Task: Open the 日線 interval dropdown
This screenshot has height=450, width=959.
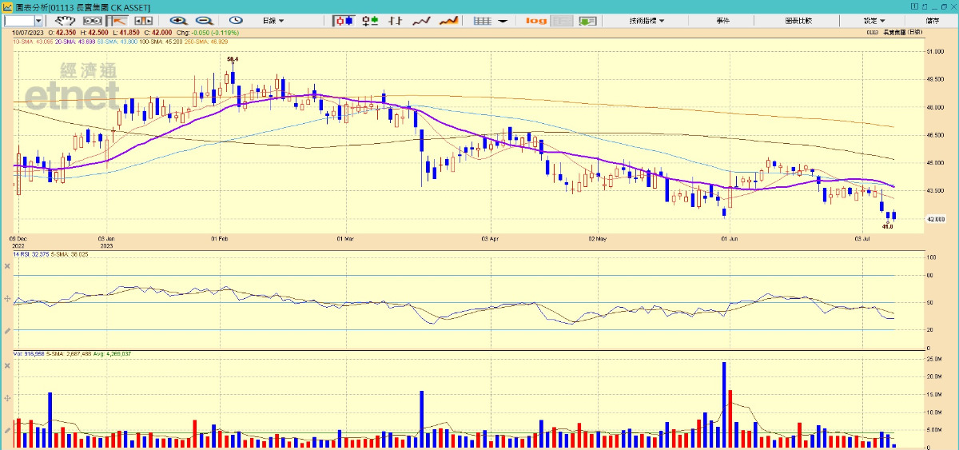Action: pyautogui.click(x=273, y=21)
